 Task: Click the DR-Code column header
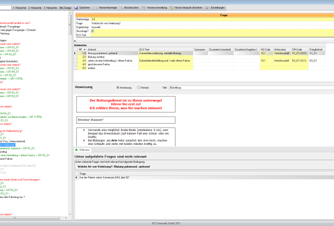[300, 49]
